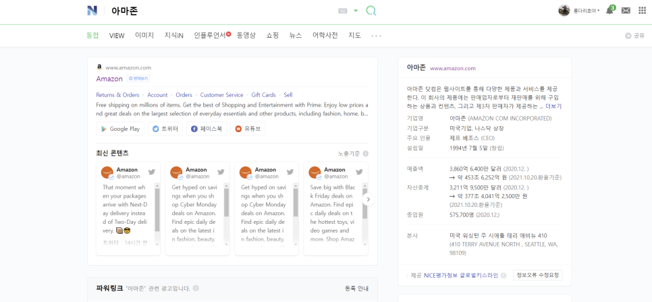Amazon avatar on the 'Save big' card

(x=315, y=173)
